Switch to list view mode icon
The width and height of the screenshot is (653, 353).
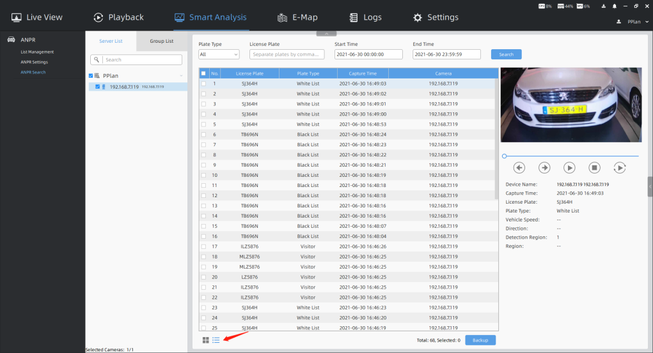[216, 340]
